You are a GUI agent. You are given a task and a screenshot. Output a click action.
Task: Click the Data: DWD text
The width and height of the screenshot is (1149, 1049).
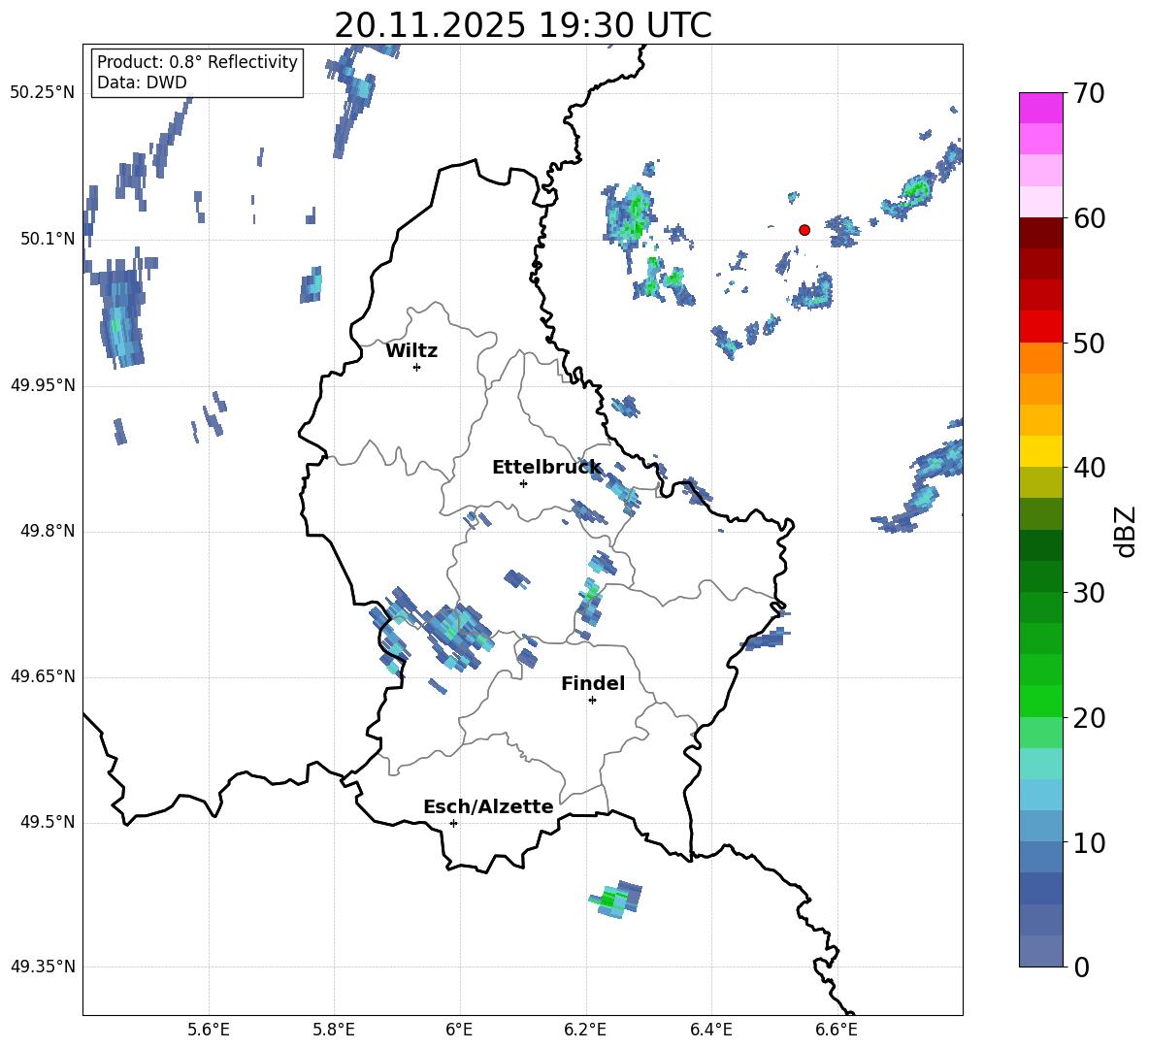(x=142, y=82)
